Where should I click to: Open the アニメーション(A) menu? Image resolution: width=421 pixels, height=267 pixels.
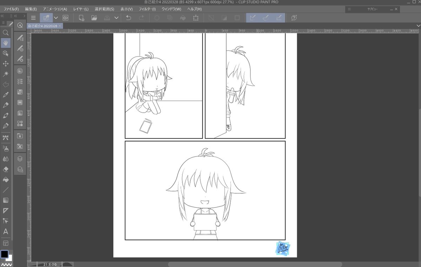click(55, 9)
